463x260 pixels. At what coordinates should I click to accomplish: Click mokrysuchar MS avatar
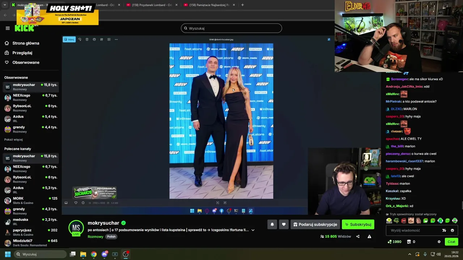point(76,228)
